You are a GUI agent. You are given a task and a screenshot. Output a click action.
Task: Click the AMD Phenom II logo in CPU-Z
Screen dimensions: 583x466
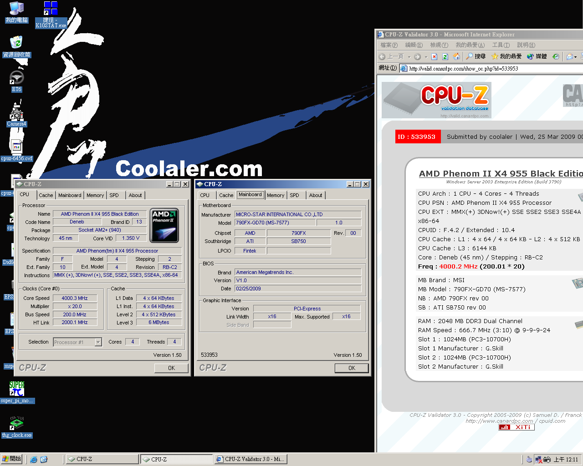click(164, 225)
